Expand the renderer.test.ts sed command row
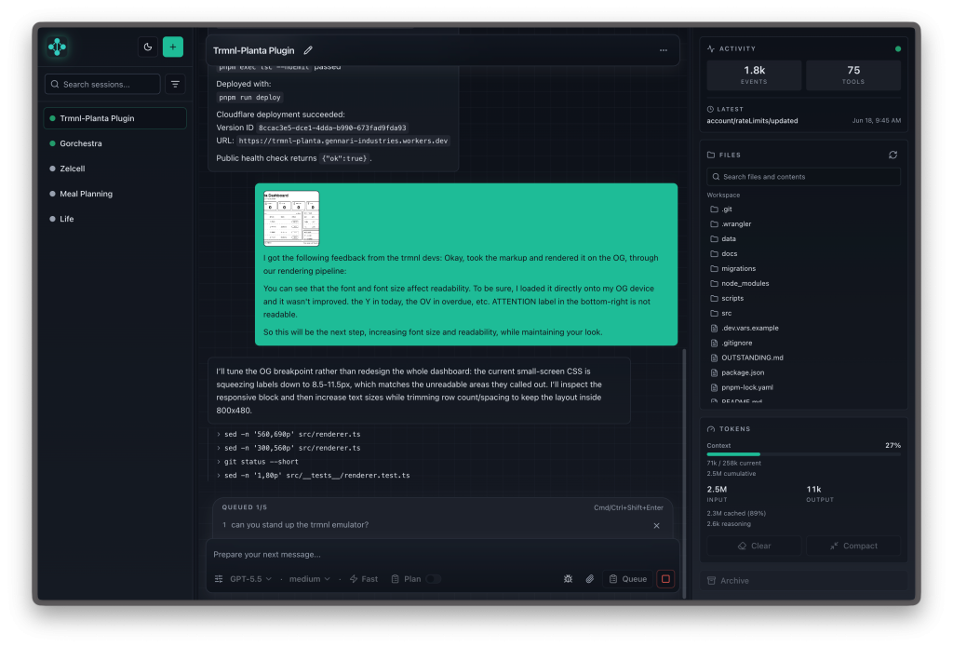Screen dimensions: 953x648 click(x=314, y=476)
